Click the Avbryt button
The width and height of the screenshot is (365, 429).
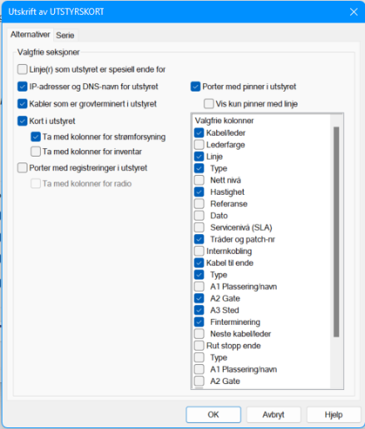pyautogui.click(x=274, y=415)
